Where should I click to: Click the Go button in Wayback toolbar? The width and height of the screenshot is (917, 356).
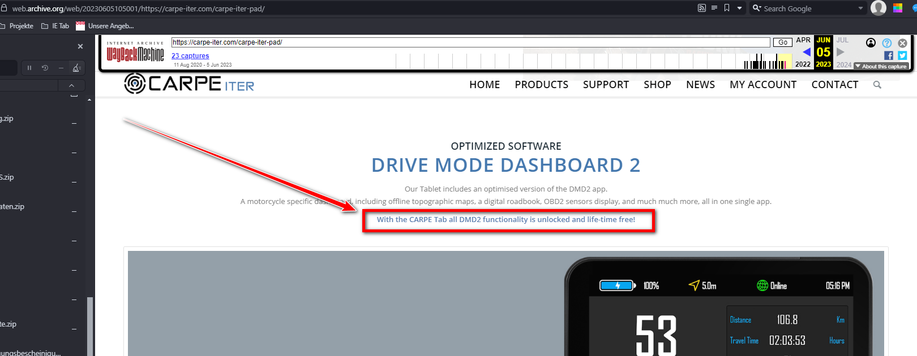pos(783,42)
